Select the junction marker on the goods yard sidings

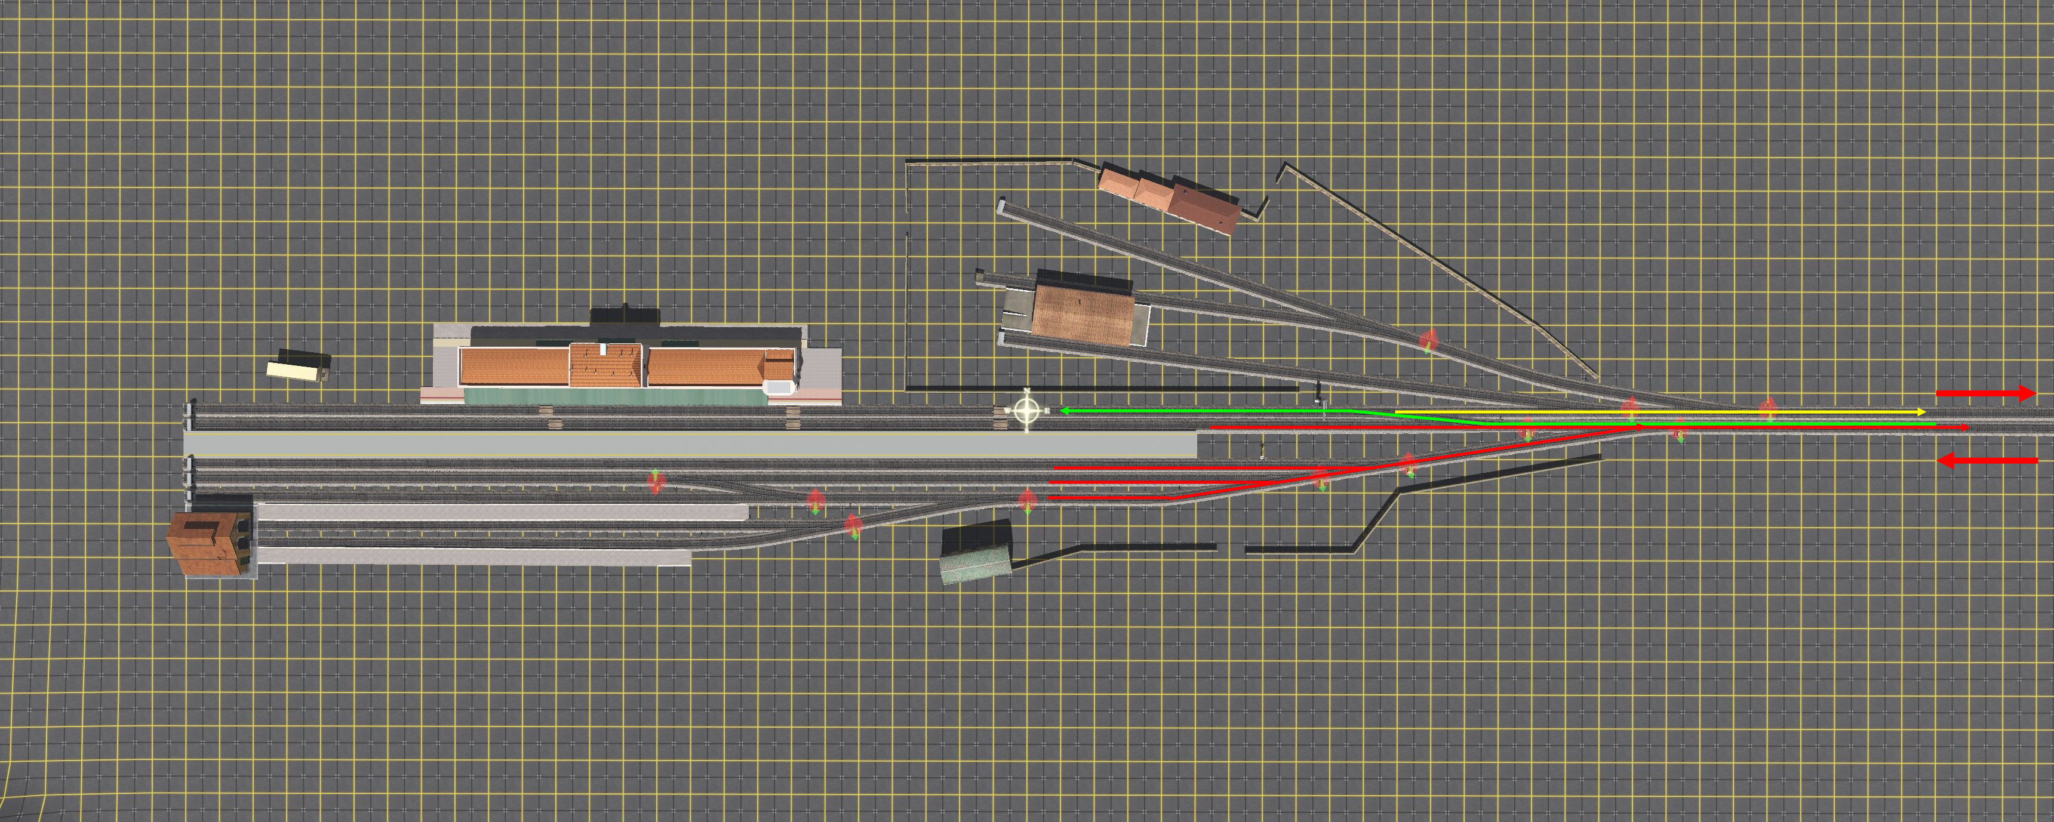point(1428,341)
